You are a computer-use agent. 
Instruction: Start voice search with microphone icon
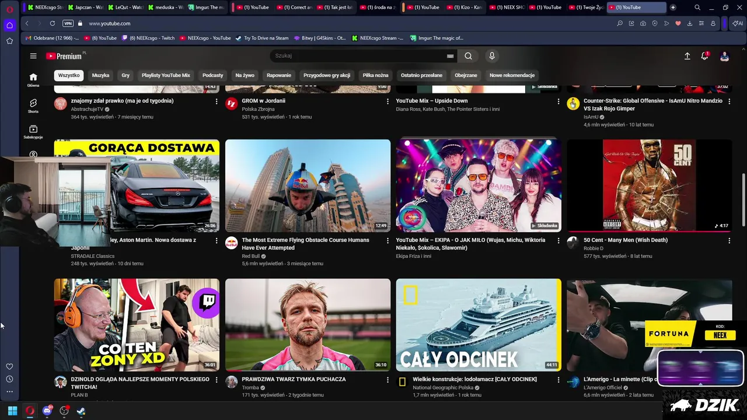[492, 56]
